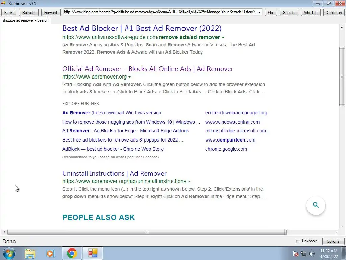Screen dimensions: 346x260
Task: Click vertical scrollbar down arrow
Action: coord(342,226)
